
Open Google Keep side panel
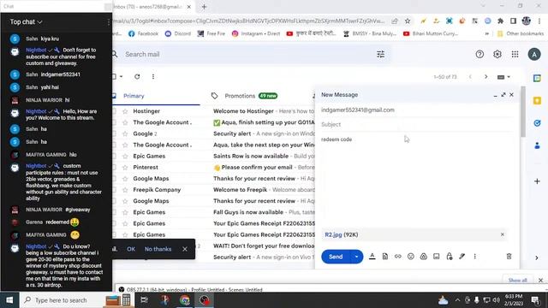tap(537, 101)
